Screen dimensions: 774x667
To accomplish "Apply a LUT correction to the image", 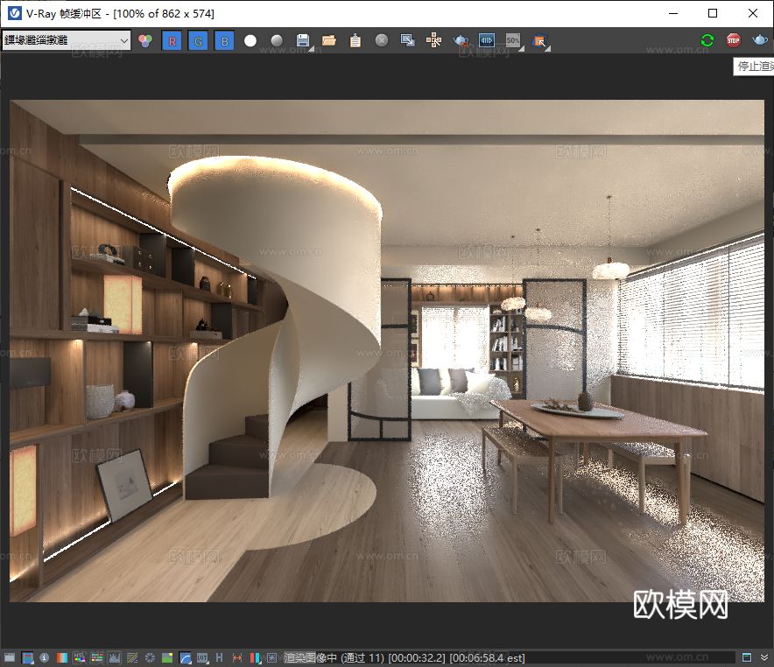I will click(538, 40).
